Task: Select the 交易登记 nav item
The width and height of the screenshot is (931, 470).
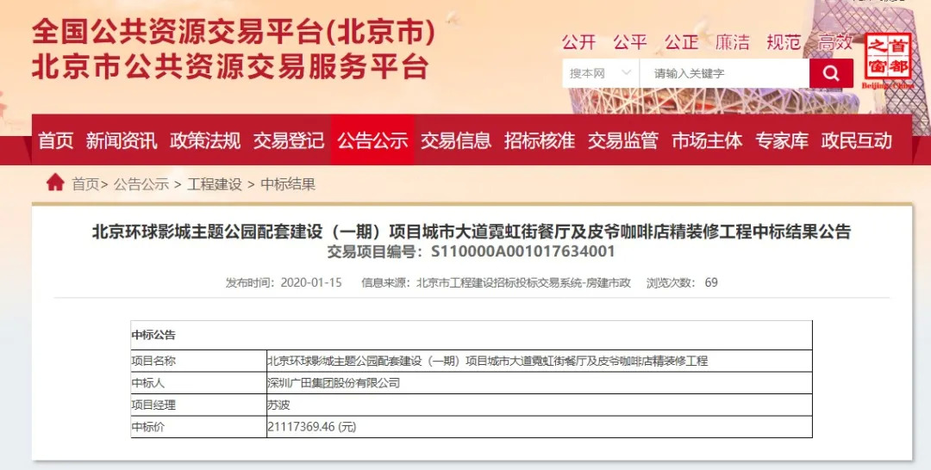Action: tap(289, 140)
